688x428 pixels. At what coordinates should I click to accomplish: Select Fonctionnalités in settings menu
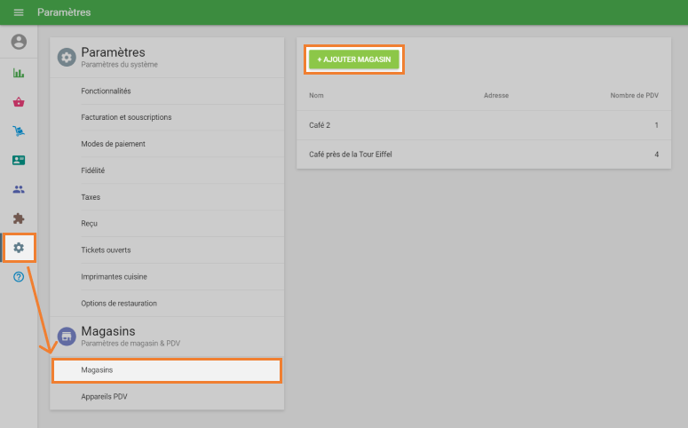point(106,91)
